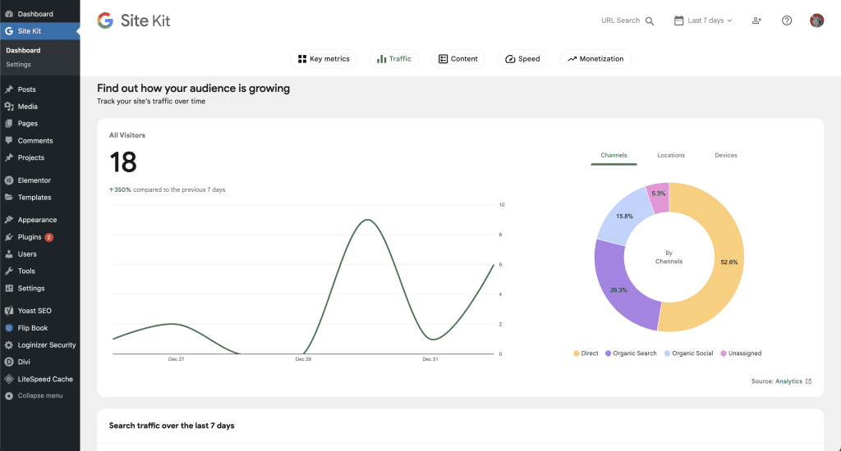Viewport: 841px width, 451px height.
Task: Click the Organic Social legend color dot
Action: point(667,353)
